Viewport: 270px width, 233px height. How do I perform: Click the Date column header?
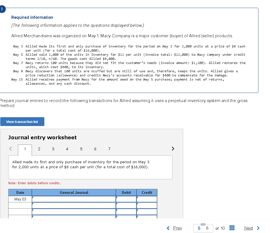point(20,192)
